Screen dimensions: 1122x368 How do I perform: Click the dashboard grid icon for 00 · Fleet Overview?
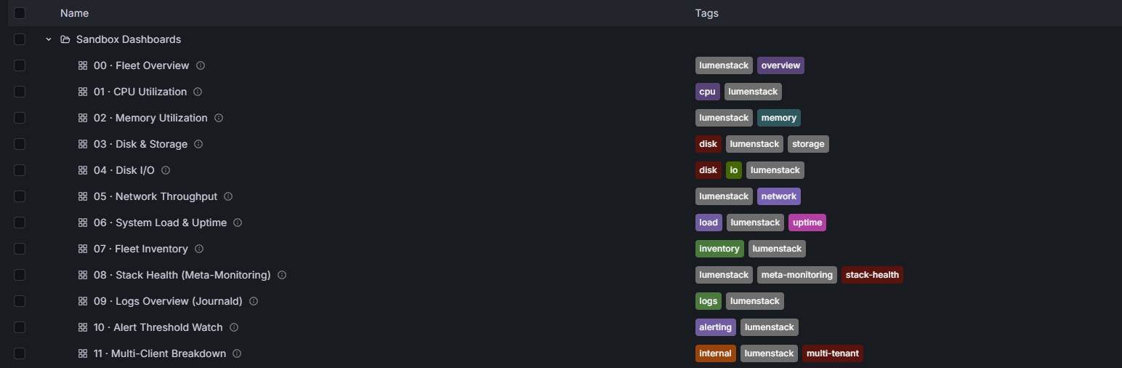[x=83, y=65]
